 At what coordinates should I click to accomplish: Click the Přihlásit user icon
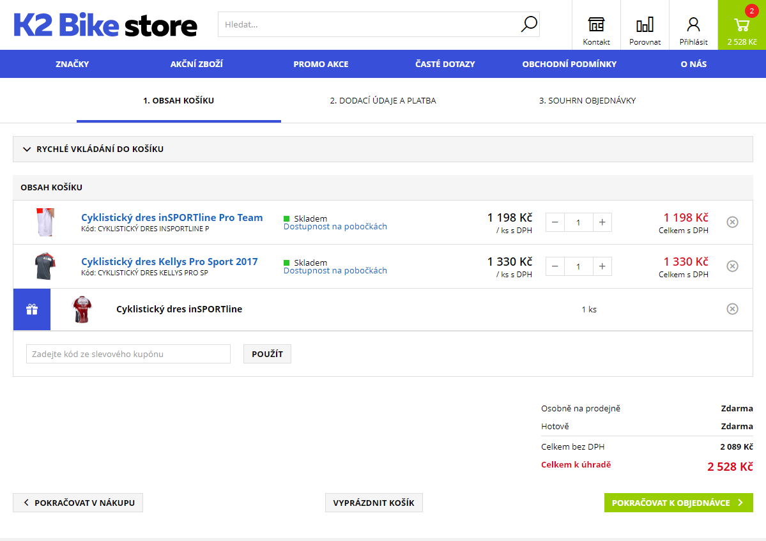point(693,26)
